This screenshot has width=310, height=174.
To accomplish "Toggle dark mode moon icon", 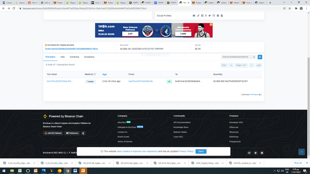I will [x=83, y=133].
